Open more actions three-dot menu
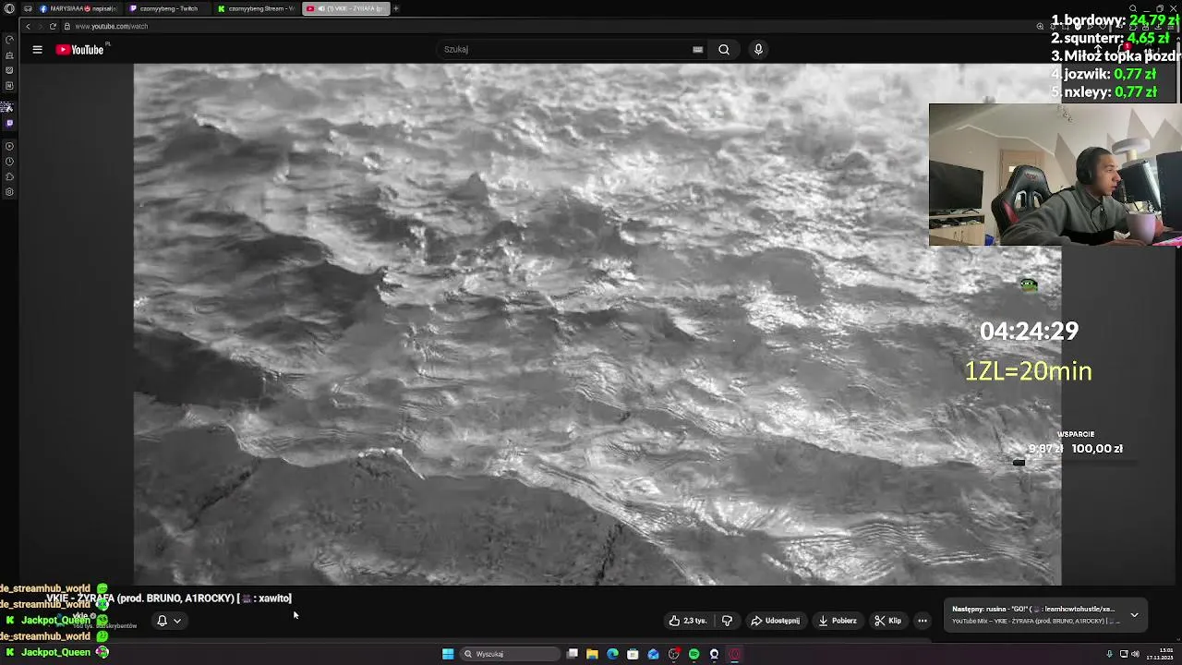This screenshot has height=665, width=1182. click(x=923, y=621)
